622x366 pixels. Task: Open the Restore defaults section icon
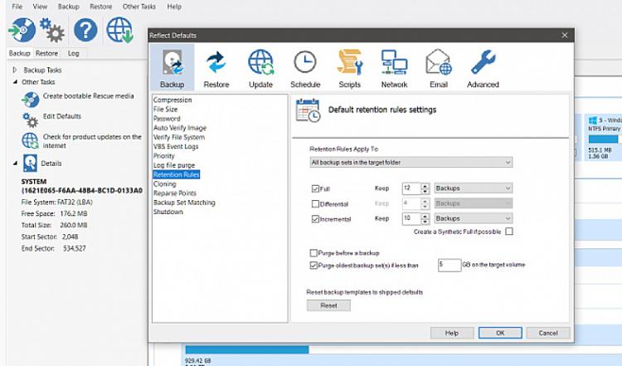pyautogui.click(x=216, y=64)
